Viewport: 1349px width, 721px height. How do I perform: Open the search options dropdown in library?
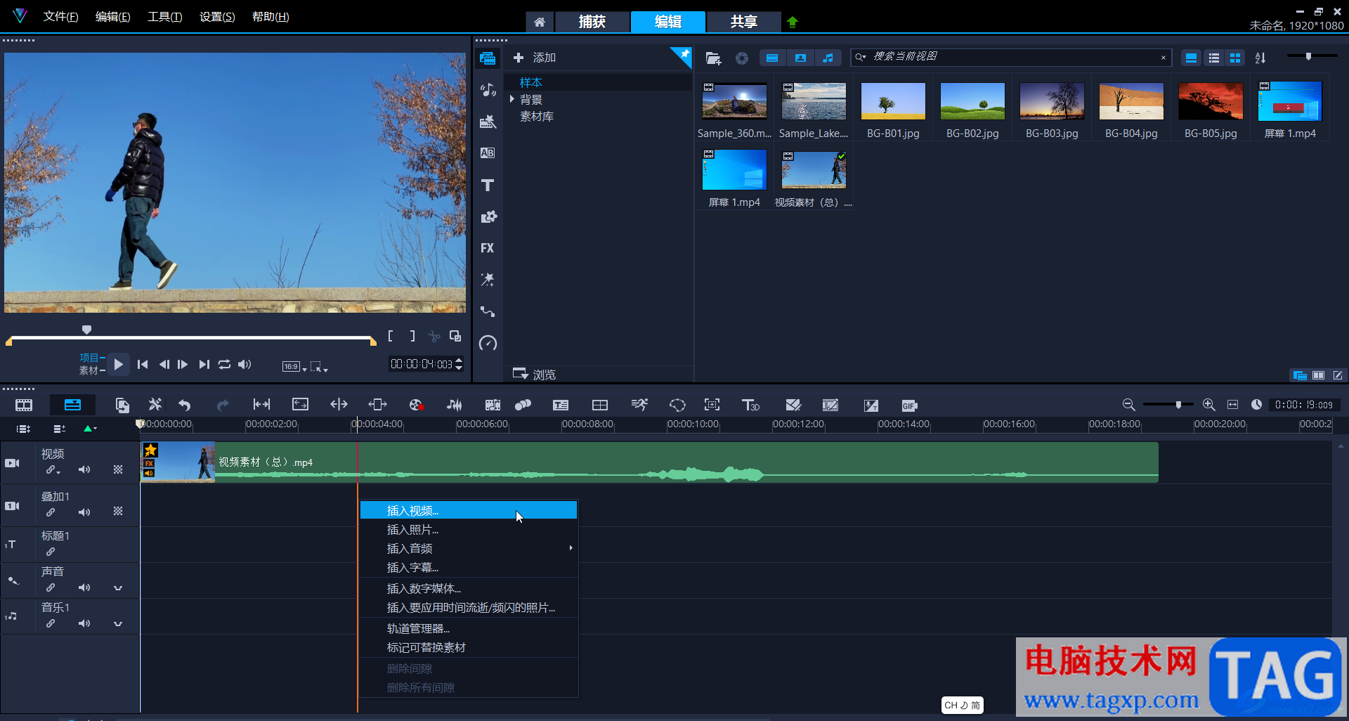(861, 57)
